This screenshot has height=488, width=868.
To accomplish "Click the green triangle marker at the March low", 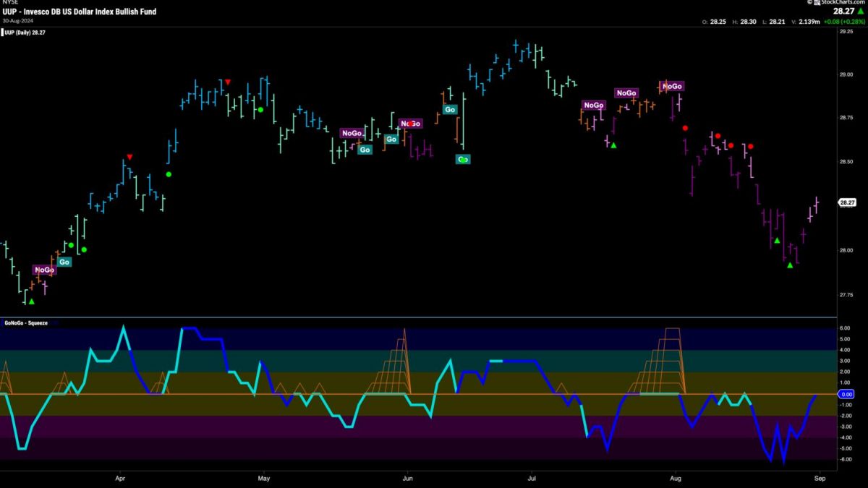I will point(31,301).
